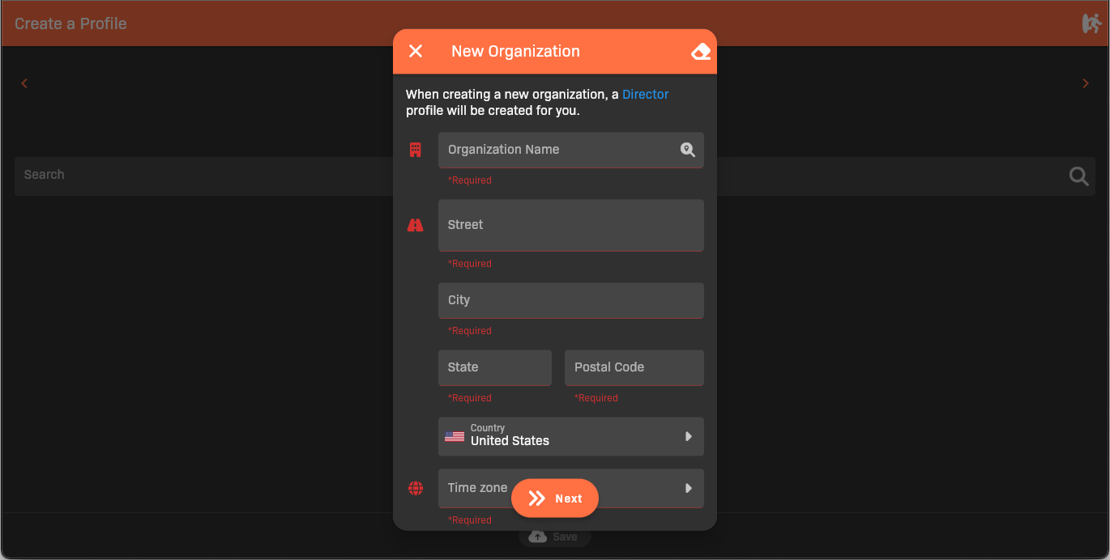
Task: Focus the Organization Name field
Action: [x=559, y=150]
